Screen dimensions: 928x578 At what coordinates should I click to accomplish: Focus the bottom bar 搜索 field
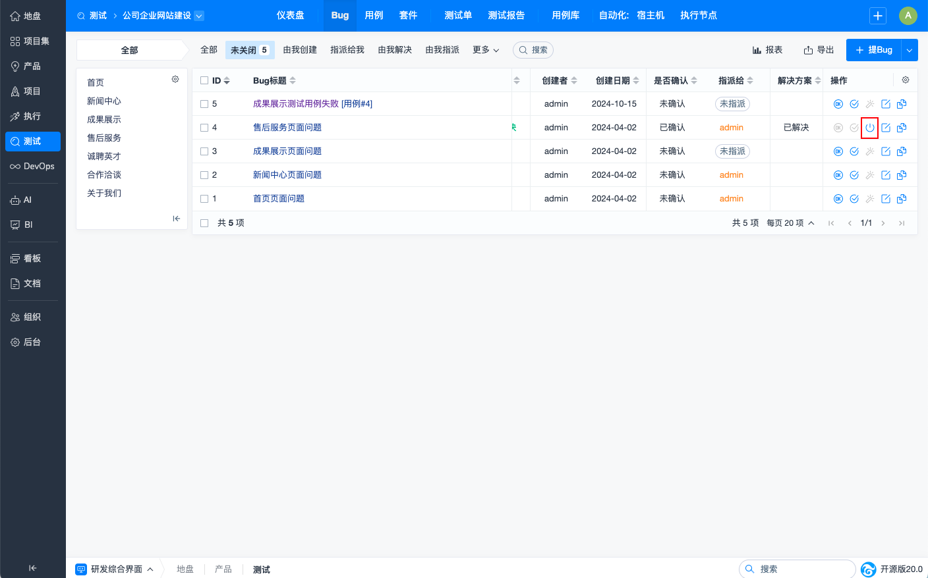(x=797, y=569)
